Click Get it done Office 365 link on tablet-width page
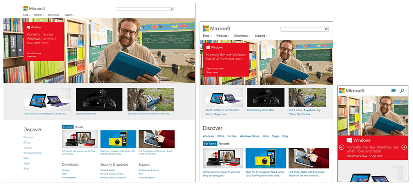This screenshot has height=186, width=413. point(305,112)
